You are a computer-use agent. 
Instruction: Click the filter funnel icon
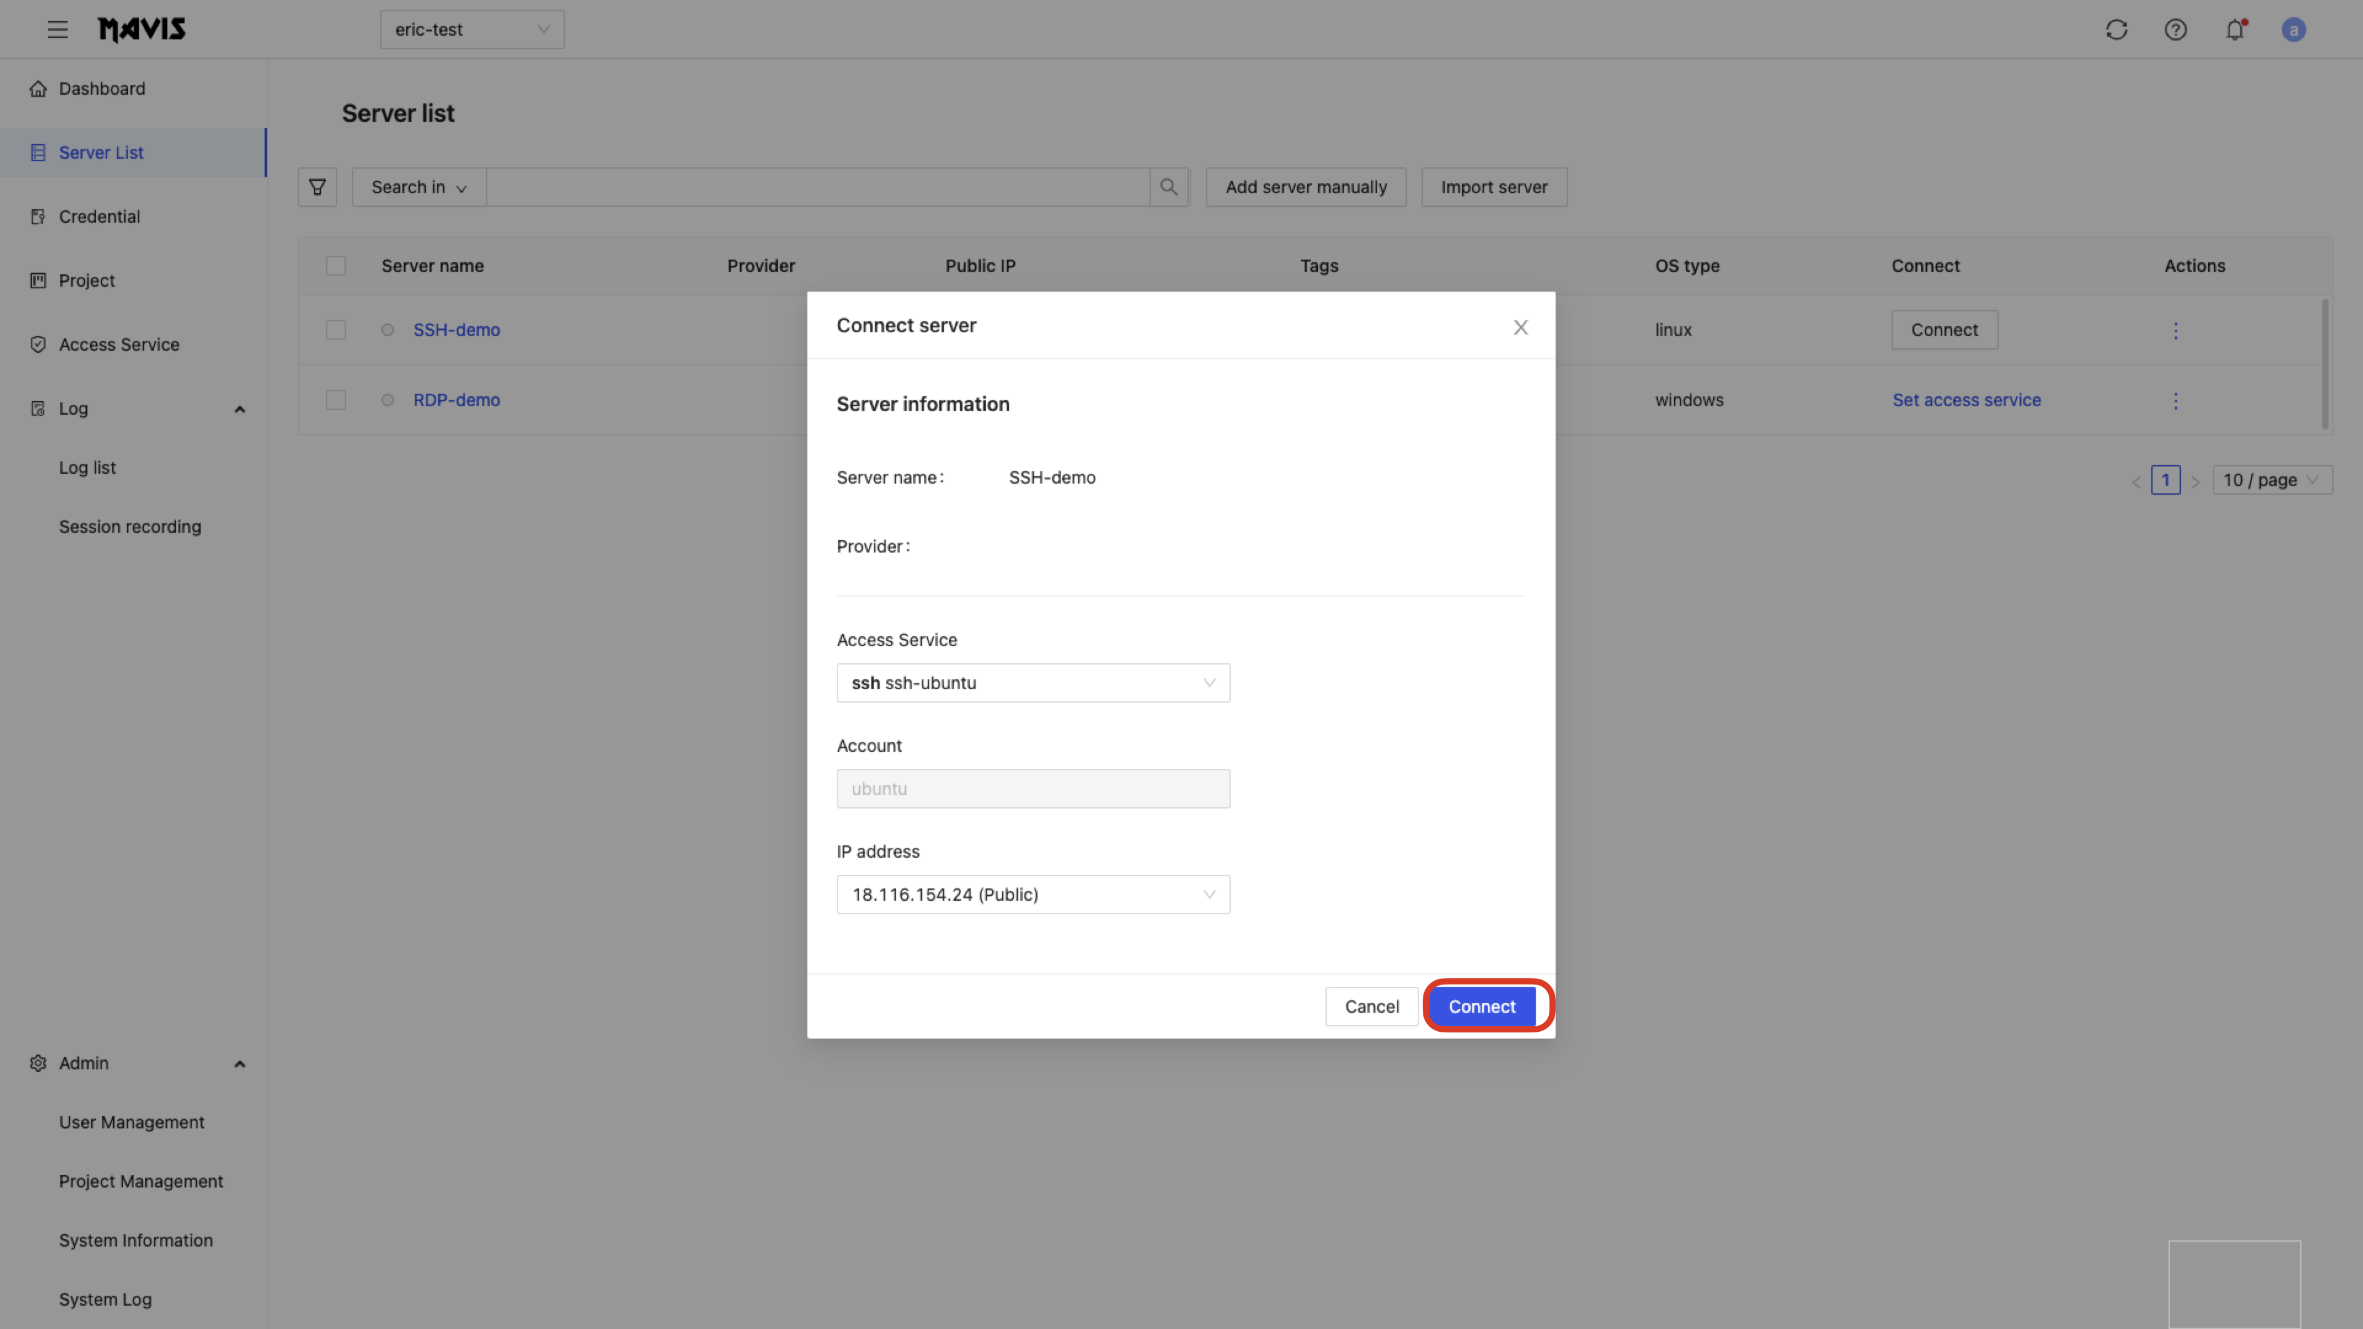(x=318, y=187)
